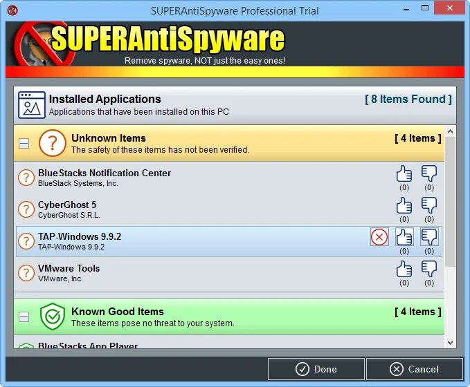Remove TAP-Windows 9.9.2 with red X icon

(379, 237)
